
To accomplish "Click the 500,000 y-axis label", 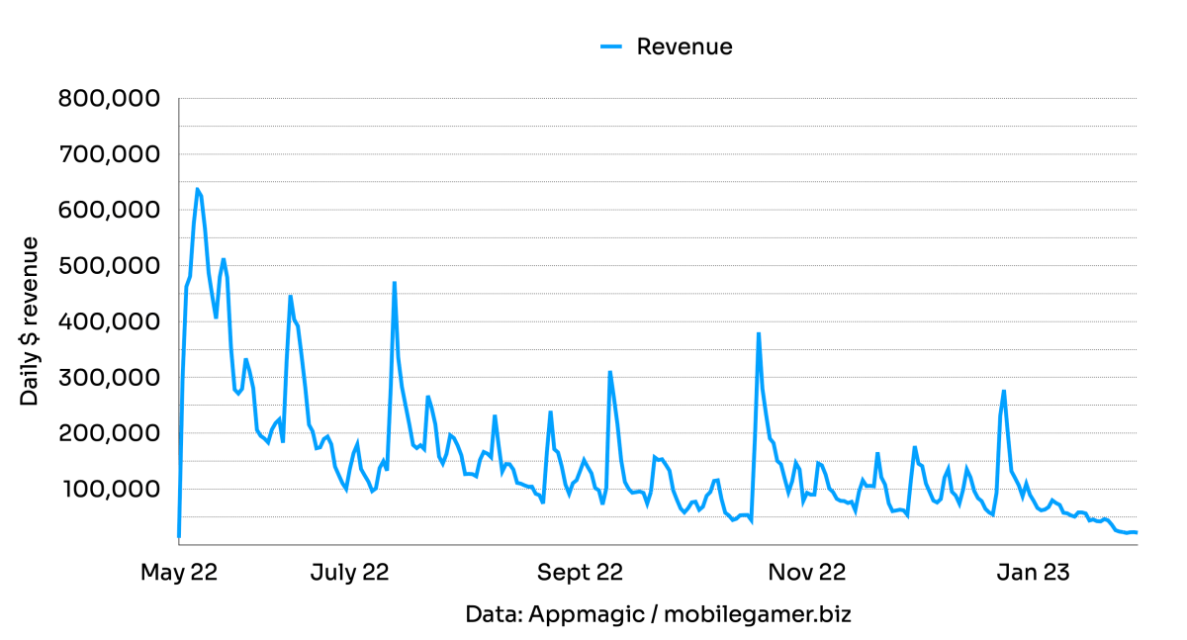I will click(x=111, y=266).
